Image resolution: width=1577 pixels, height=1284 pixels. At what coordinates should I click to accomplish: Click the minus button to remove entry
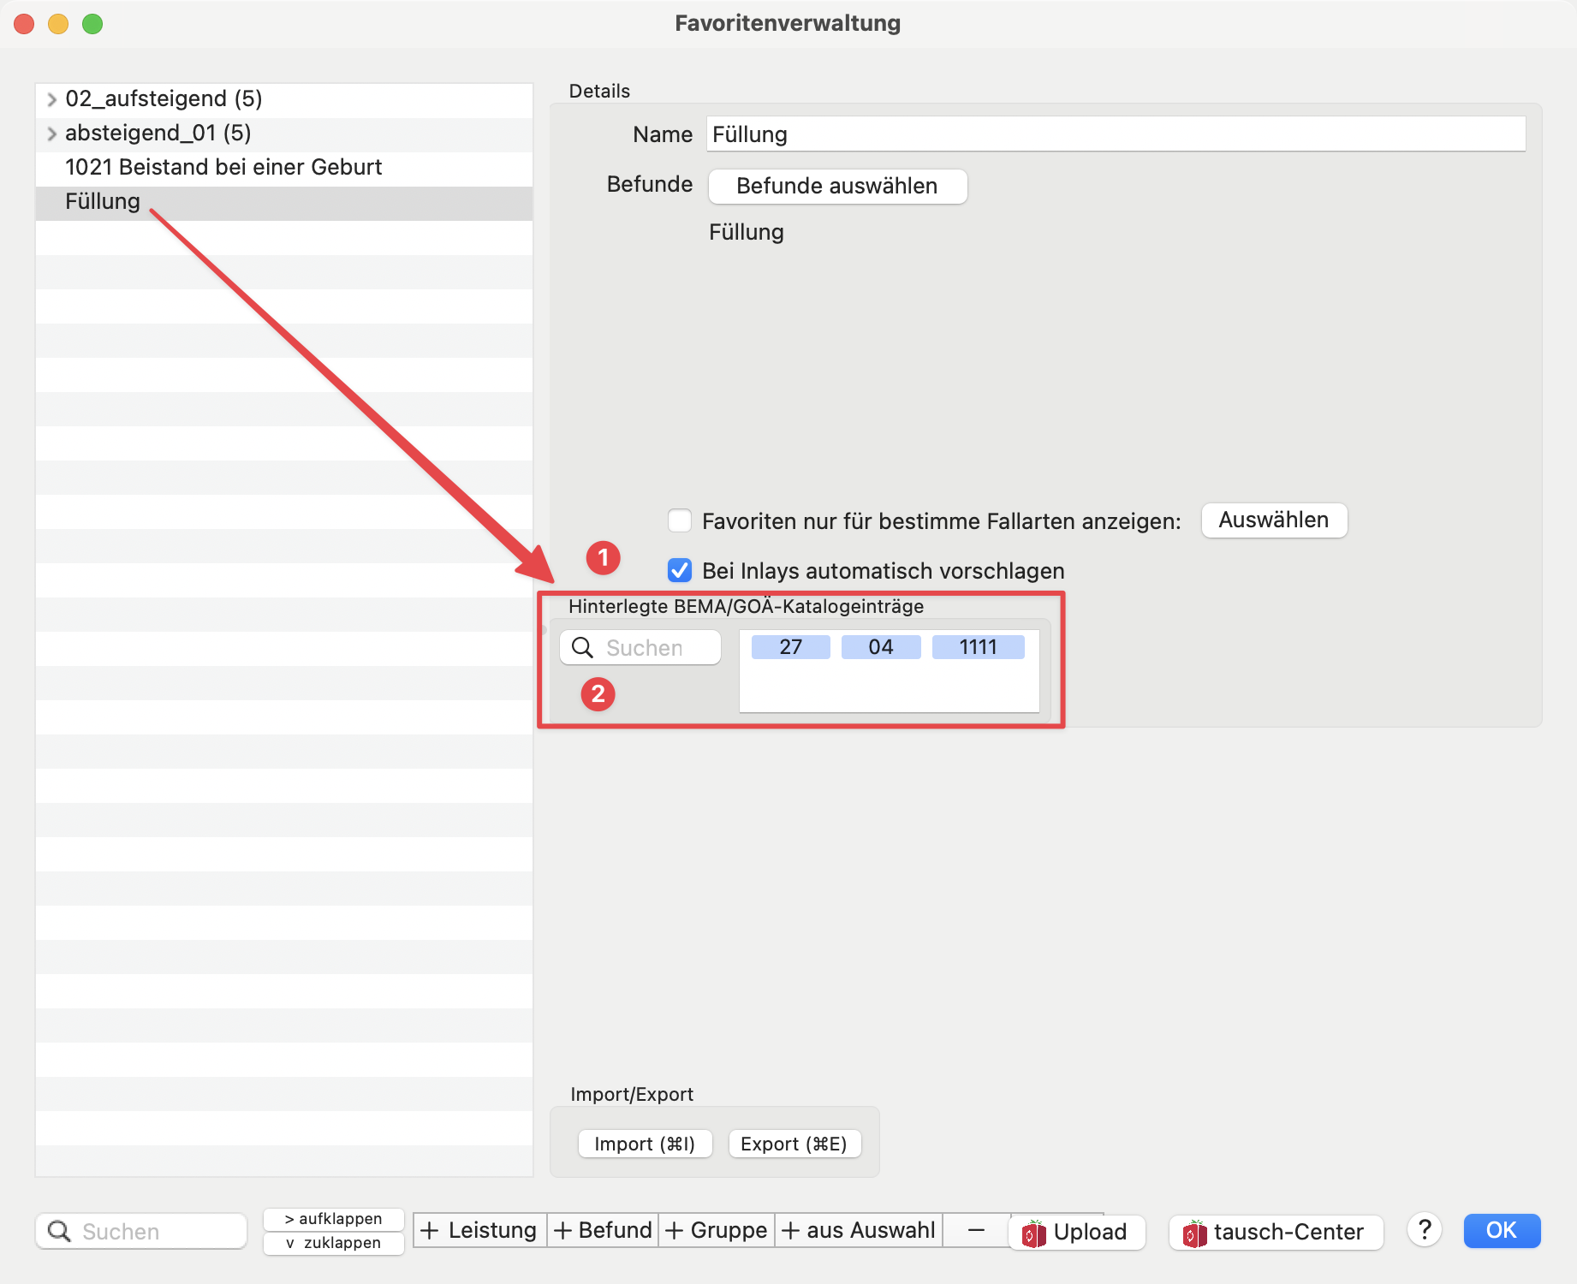pos(976,1230)
